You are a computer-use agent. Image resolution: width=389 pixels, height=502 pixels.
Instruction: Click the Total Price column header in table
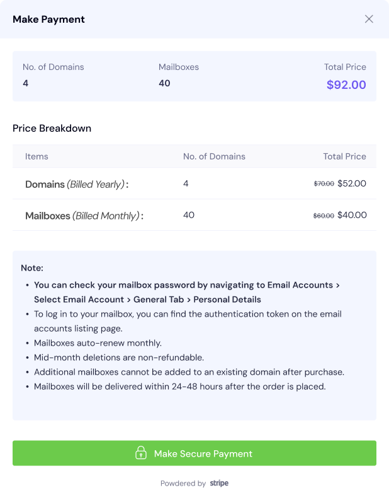coord(345,156)
